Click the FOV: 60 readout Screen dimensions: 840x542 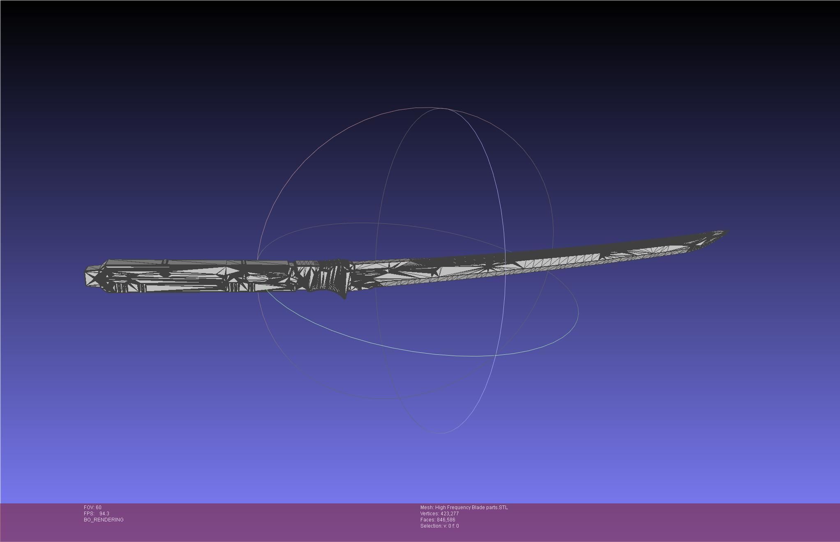(x=92, y=508)
